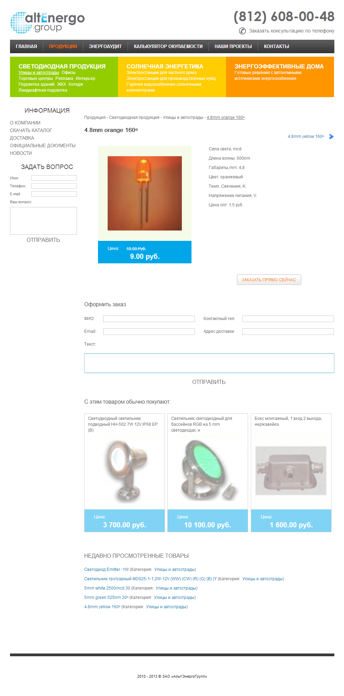
Task: Open Светодиод Emitter -1W recently viewed link
Action: coord(107,570)
